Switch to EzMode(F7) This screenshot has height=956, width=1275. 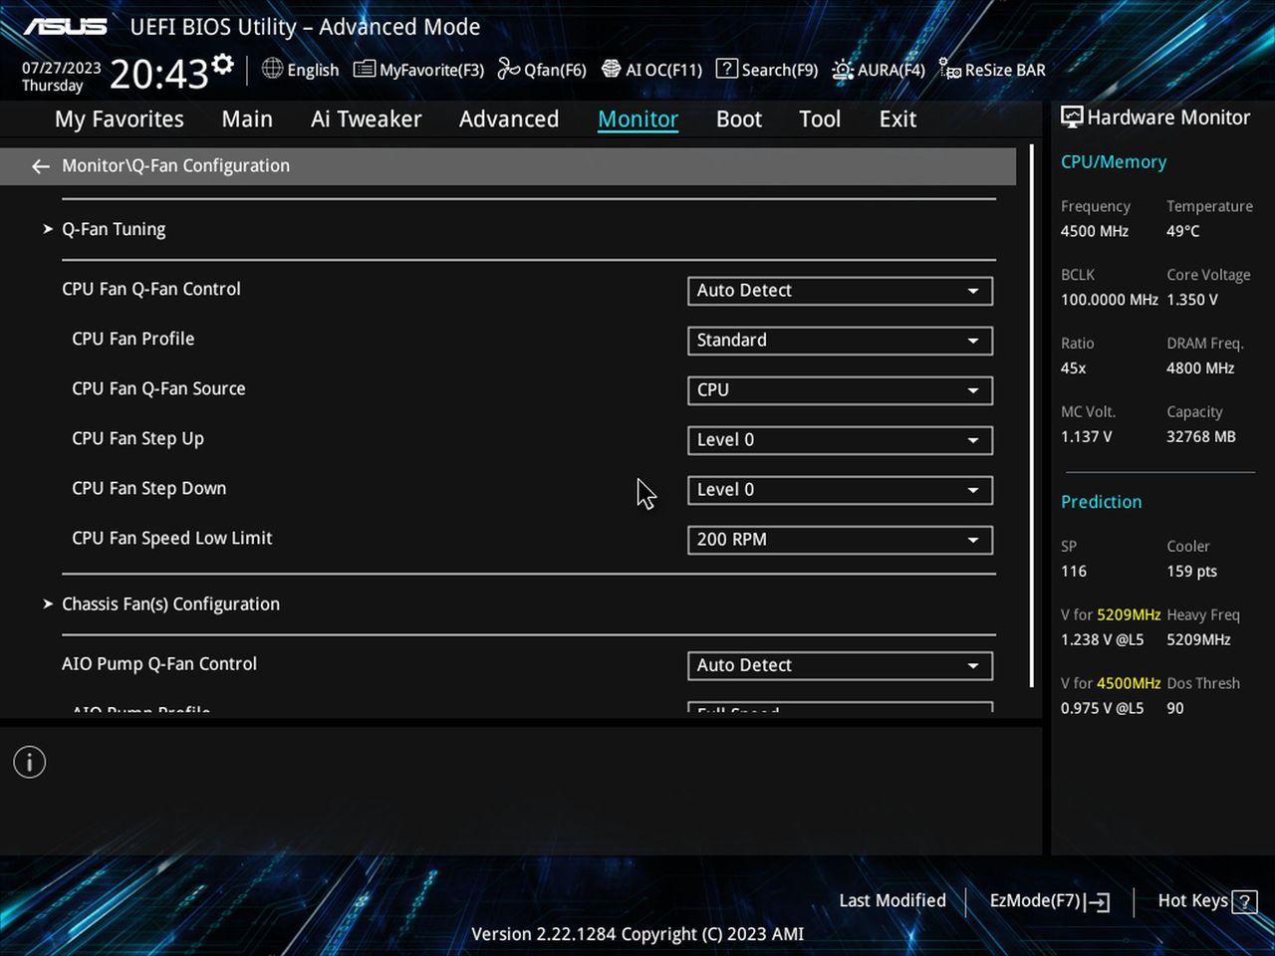tap(1049, 901)
